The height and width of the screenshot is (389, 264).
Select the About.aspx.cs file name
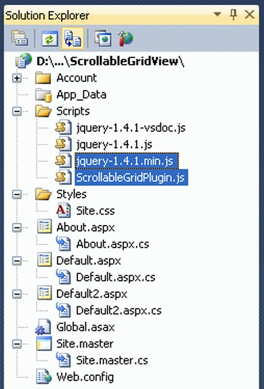tap(113, 244)
